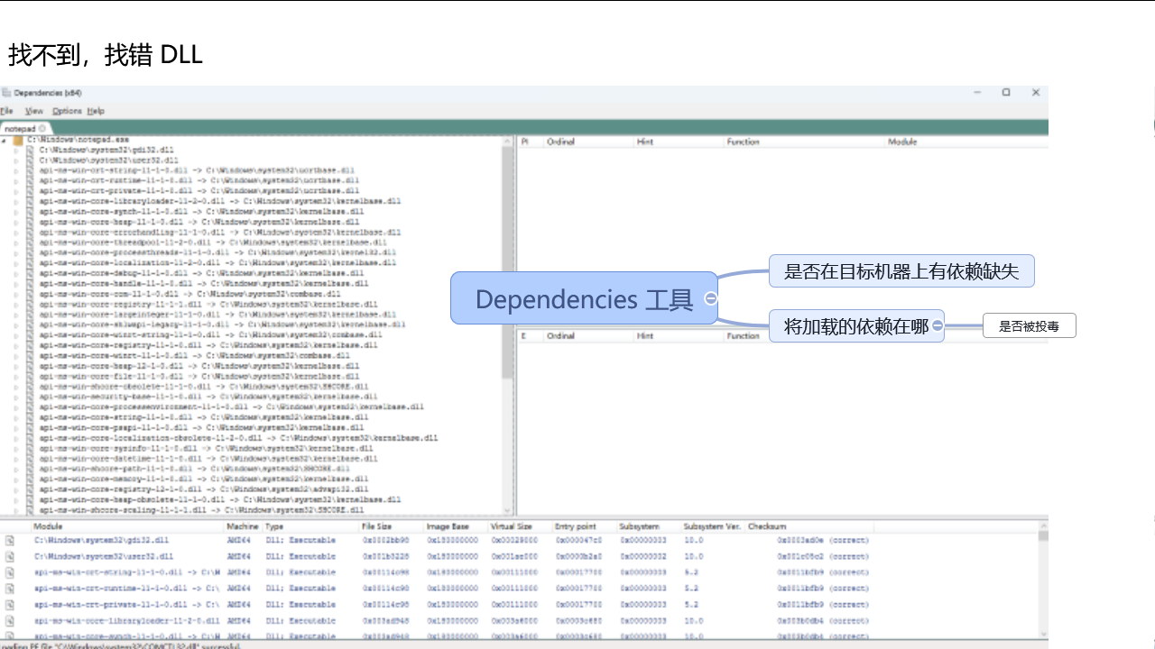Click the notepad.exe root folder icon

click(18, 141)
